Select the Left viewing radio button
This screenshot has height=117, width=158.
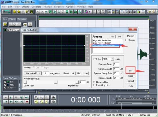[x=34, y=68]
